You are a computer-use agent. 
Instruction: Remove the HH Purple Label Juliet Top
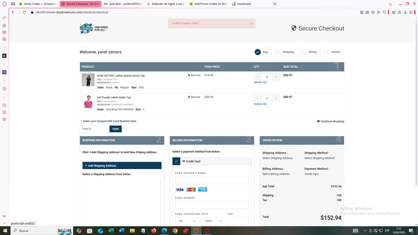(194, 97)
